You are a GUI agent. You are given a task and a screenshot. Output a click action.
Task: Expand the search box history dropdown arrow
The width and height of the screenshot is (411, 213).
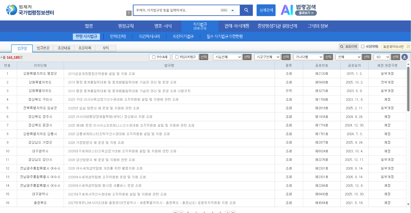click(x=233, y=11)
